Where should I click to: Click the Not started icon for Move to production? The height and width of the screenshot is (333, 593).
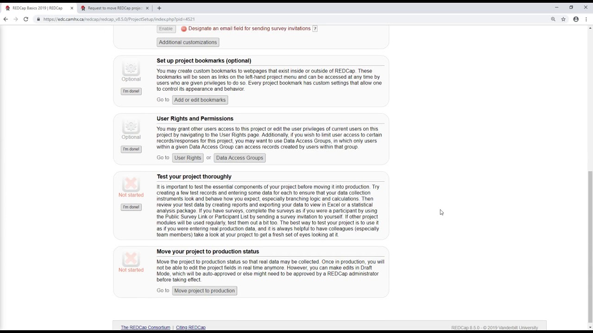click(x=131, y=259)
